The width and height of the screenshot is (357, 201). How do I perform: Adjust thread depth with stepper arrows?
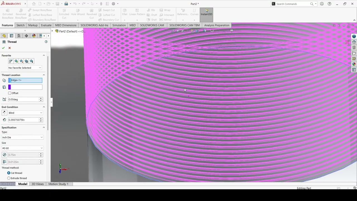coord(41,120)
